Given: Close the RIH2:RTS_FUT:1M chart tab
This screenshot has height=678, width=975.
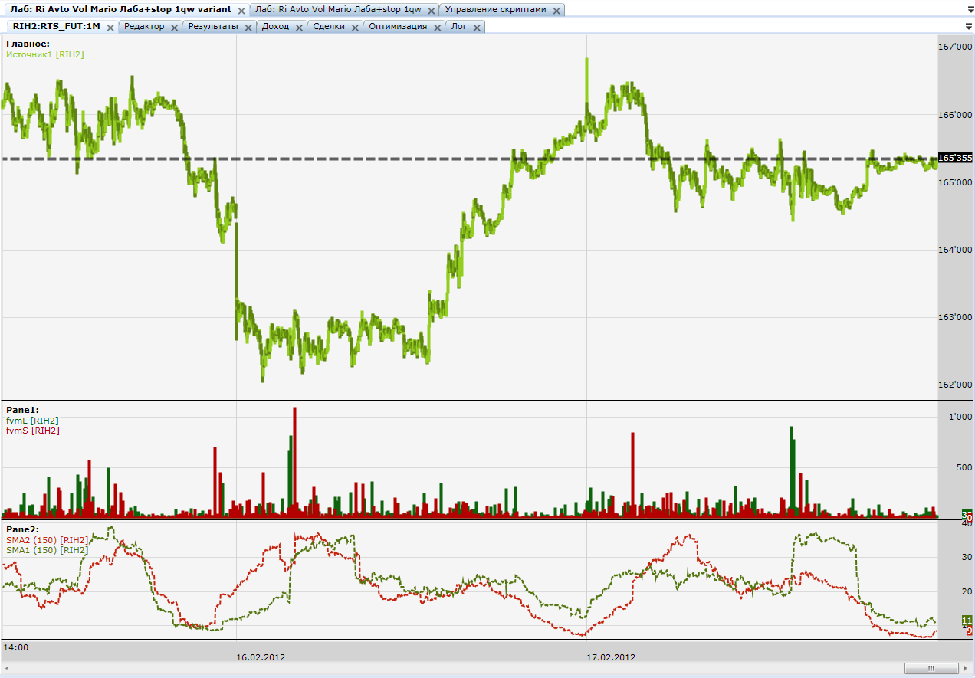Looking at the screenshot, I should [x=110, y=27].
